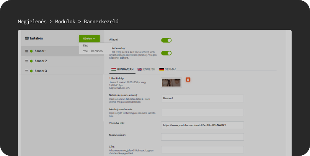Switch to the ENGLISH language tab
This screenshot has width=310, height=156.
coord(146,69)
